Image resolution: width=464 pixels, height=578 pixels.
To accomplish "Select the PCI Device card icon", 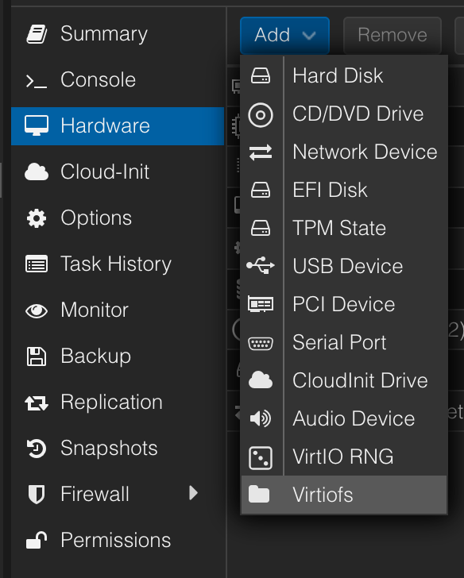I will (x=261, y=304).
